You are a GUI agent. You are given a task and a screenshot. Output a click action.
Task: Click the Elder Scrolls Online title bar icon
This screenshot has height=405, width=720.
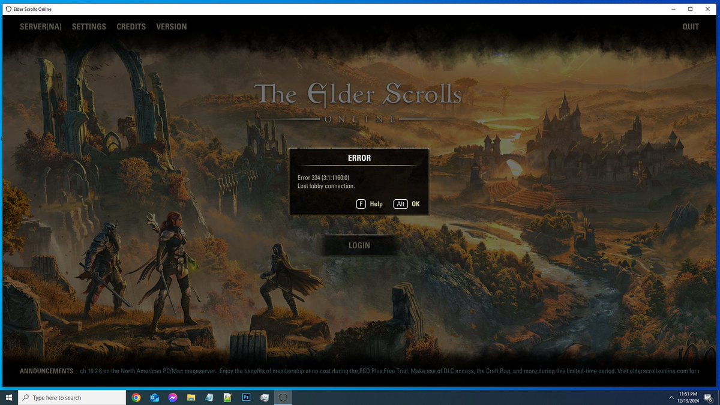coord(8,8)
